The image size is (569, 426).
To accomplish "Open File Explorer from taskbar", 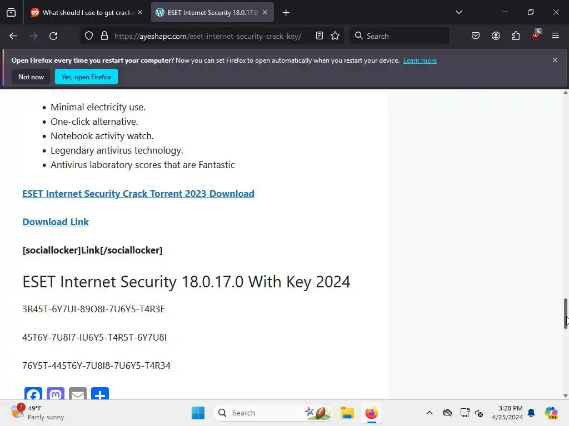I will point(347,413).
